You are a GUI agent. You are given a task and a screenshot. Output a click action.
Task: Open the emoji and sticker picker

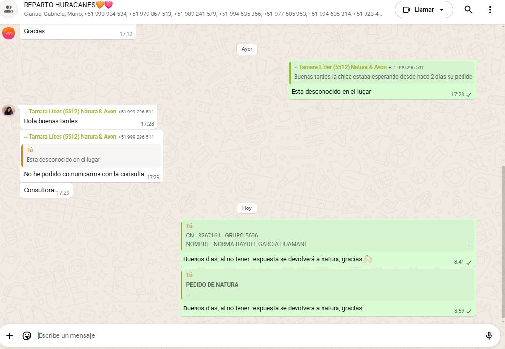pyautogui.click(x=27, y=335)
